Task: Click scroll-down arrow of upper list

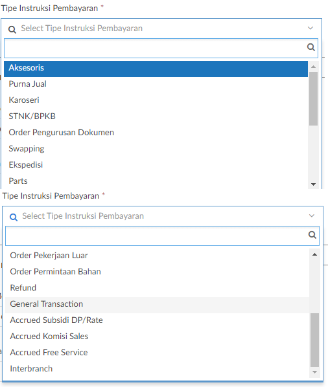Action: click(314, 184)
